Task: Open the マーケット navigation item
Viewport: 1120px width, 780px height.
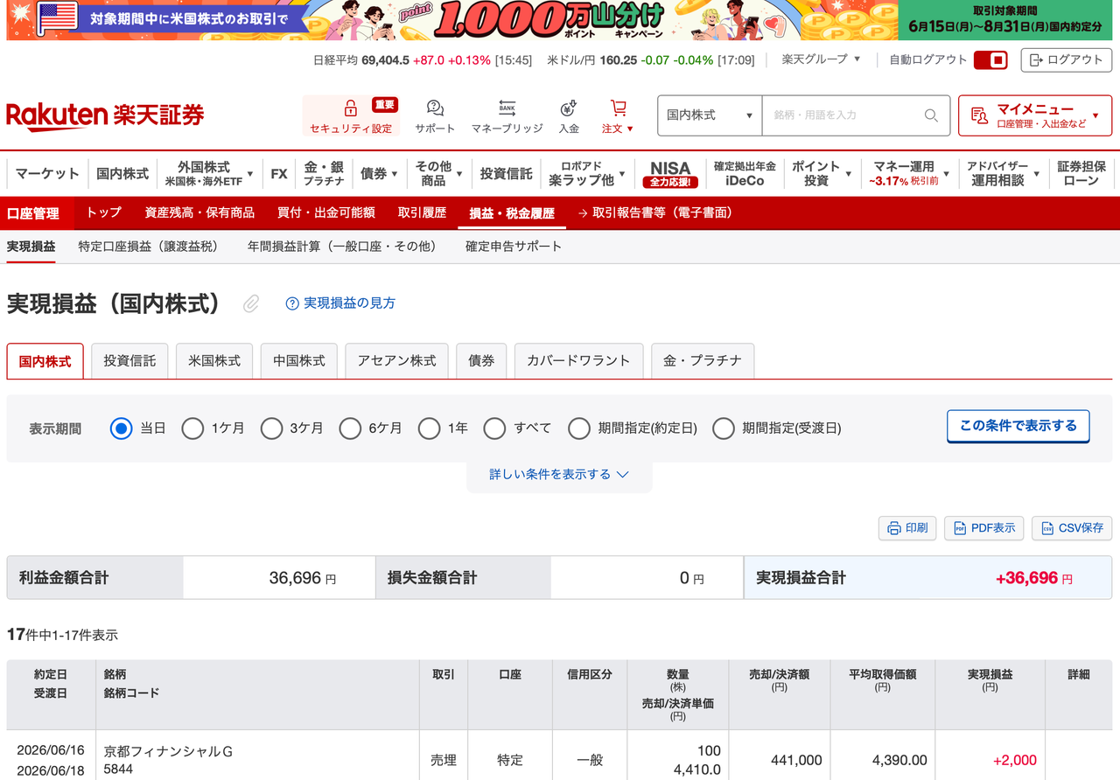Action: (x=47, y=173)
